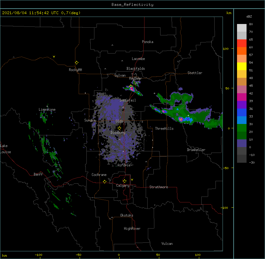Click the white plus marker in eastern storm
The height and width of the screenshot is (259, 265).
(x=188, y=115)
